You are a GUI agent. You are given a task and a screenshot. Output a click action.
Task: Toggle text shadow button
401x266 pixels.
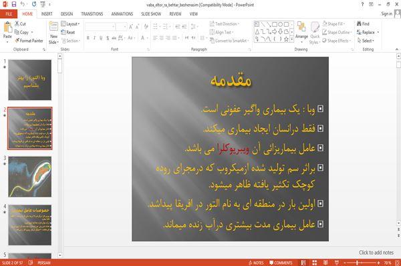[x=108, y=38]
